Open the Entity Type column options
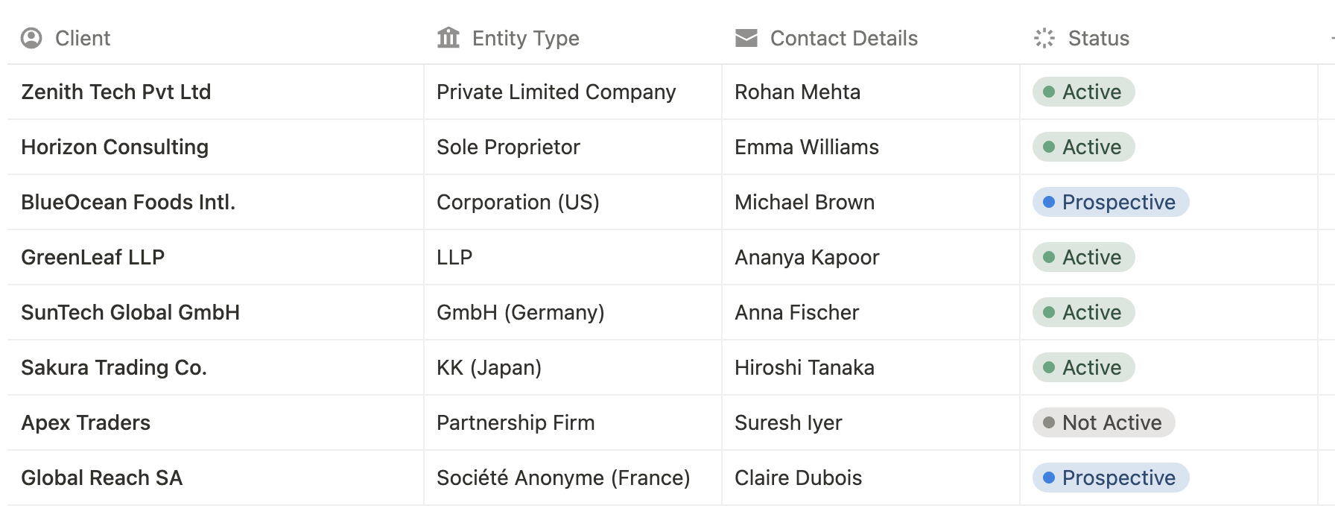This screenshot has height=520, width=1335. tap(525, 38)
